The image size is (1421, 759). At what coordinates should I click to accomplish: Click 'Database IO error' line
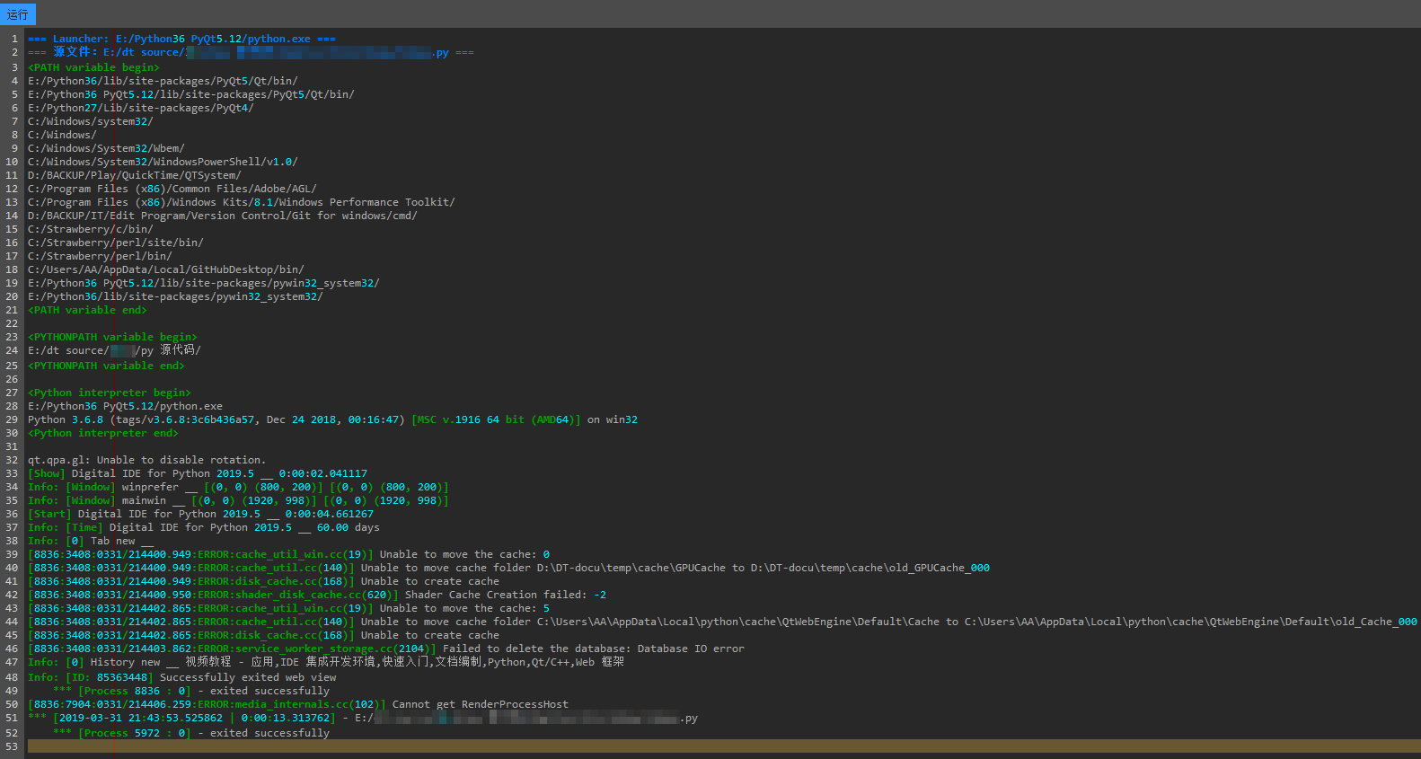[x=386, y=649]
